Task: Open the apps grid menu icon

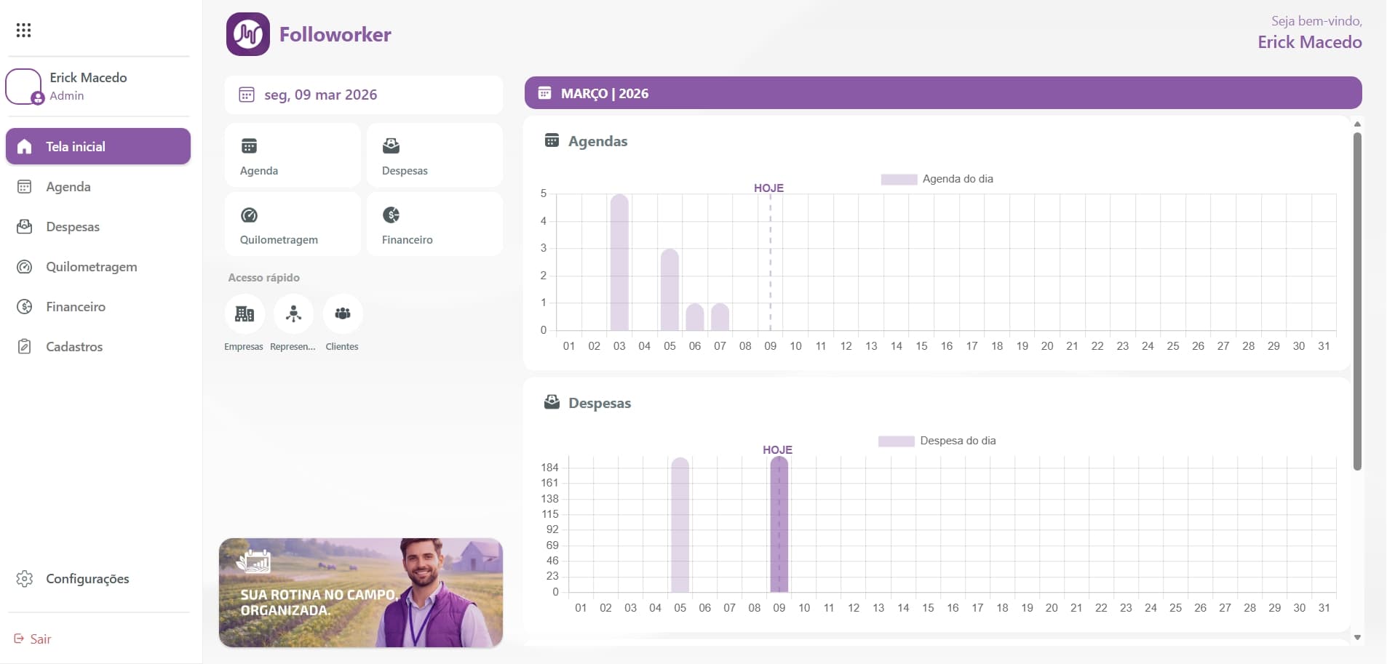Action: click(x=23, y=30)
